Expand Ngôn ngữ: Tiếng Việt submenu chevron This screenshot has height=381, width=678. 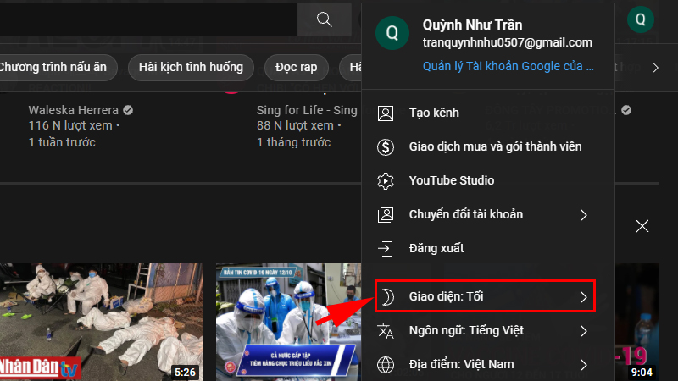coord(584,331)
